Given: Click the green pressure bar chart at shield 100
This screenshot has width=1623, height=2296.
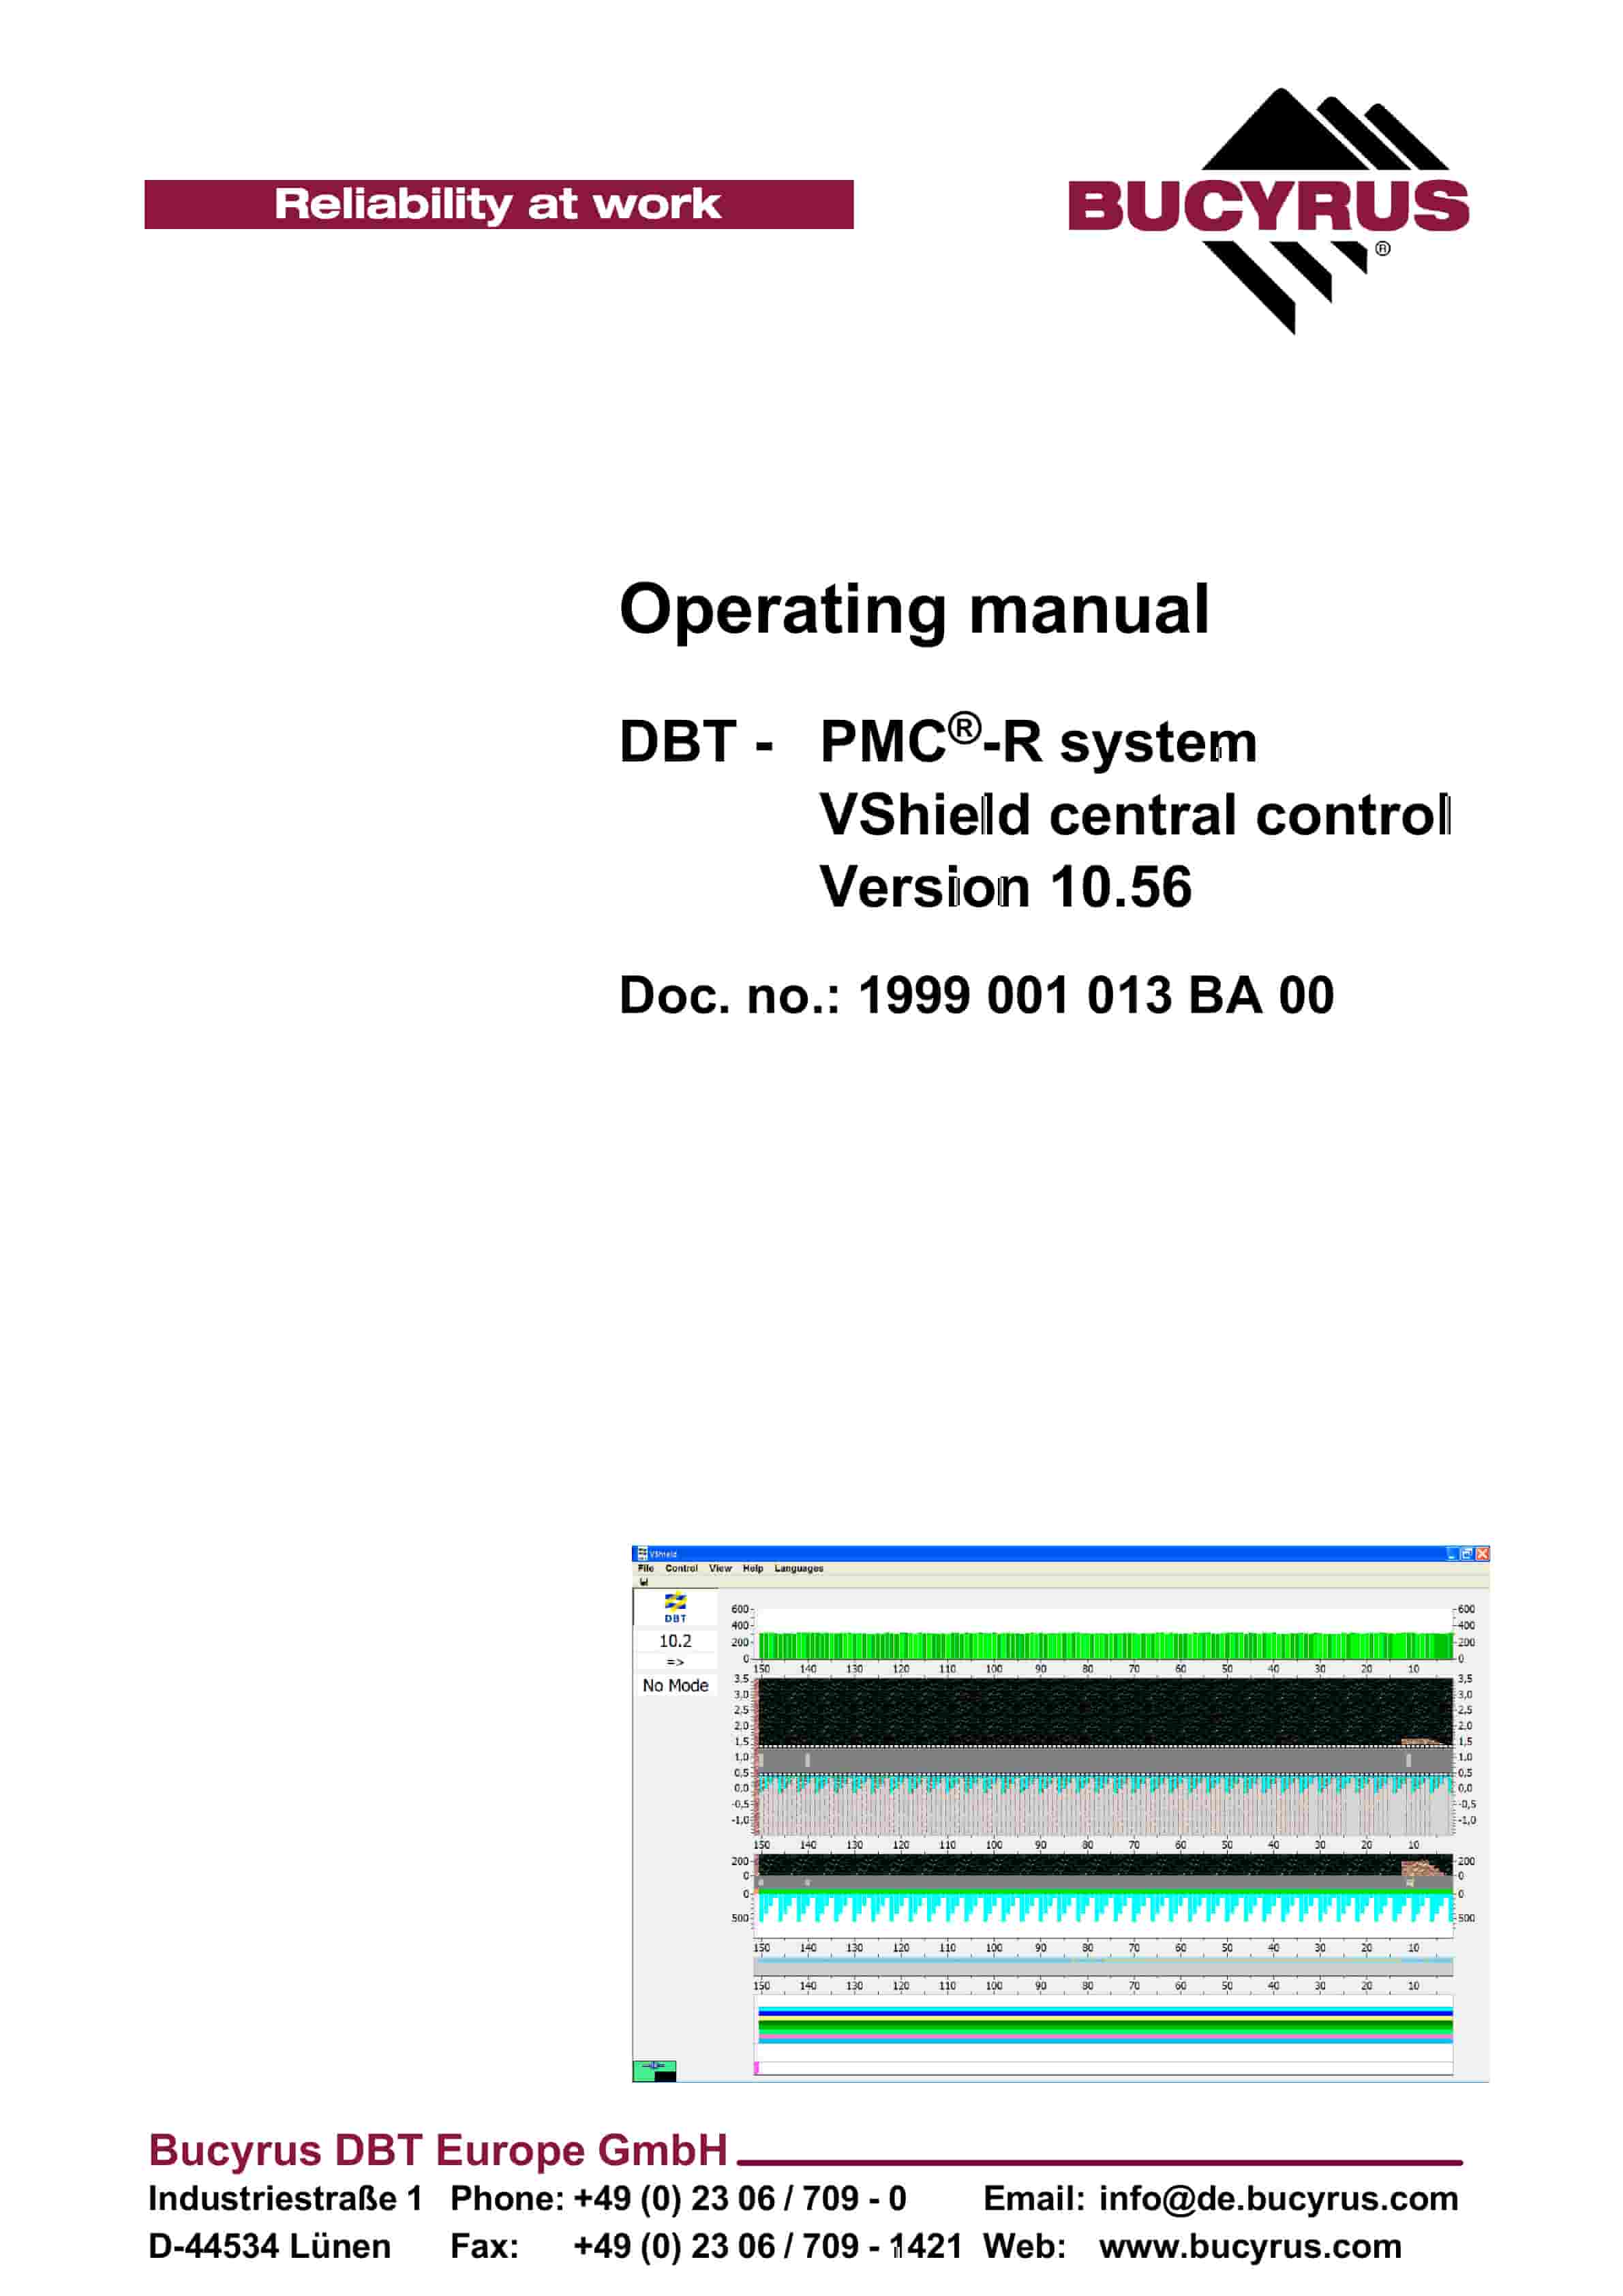Looking at the screenshot, I should pos(994,1645).
